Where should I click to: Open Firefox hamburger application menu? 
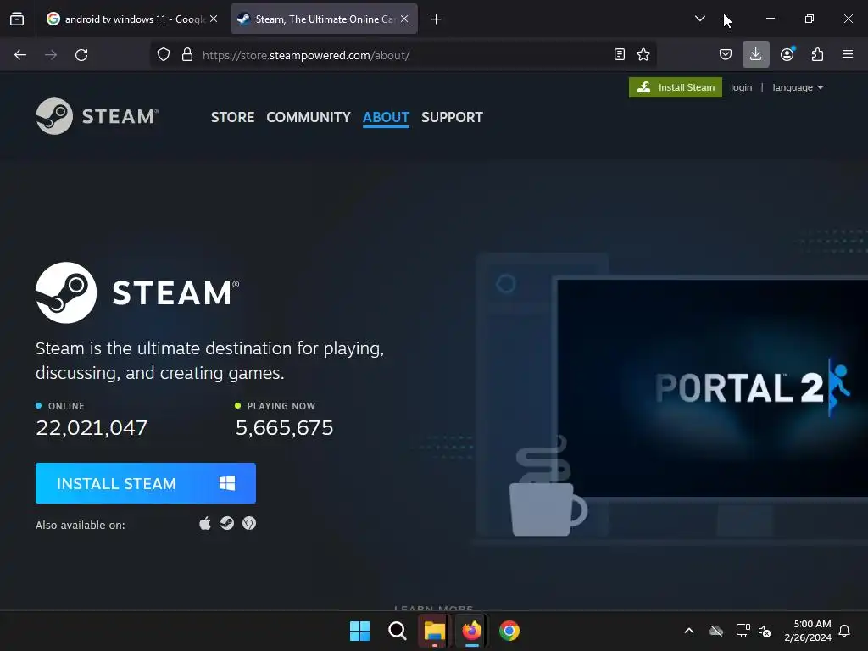tap(848, 54)
